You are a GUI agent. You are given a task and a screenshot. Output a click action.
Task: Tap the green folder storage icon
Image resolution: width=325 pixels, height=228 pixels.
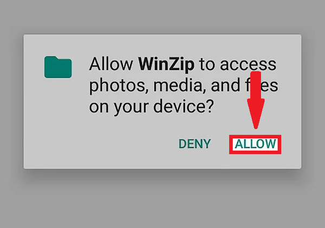point(58,67)
